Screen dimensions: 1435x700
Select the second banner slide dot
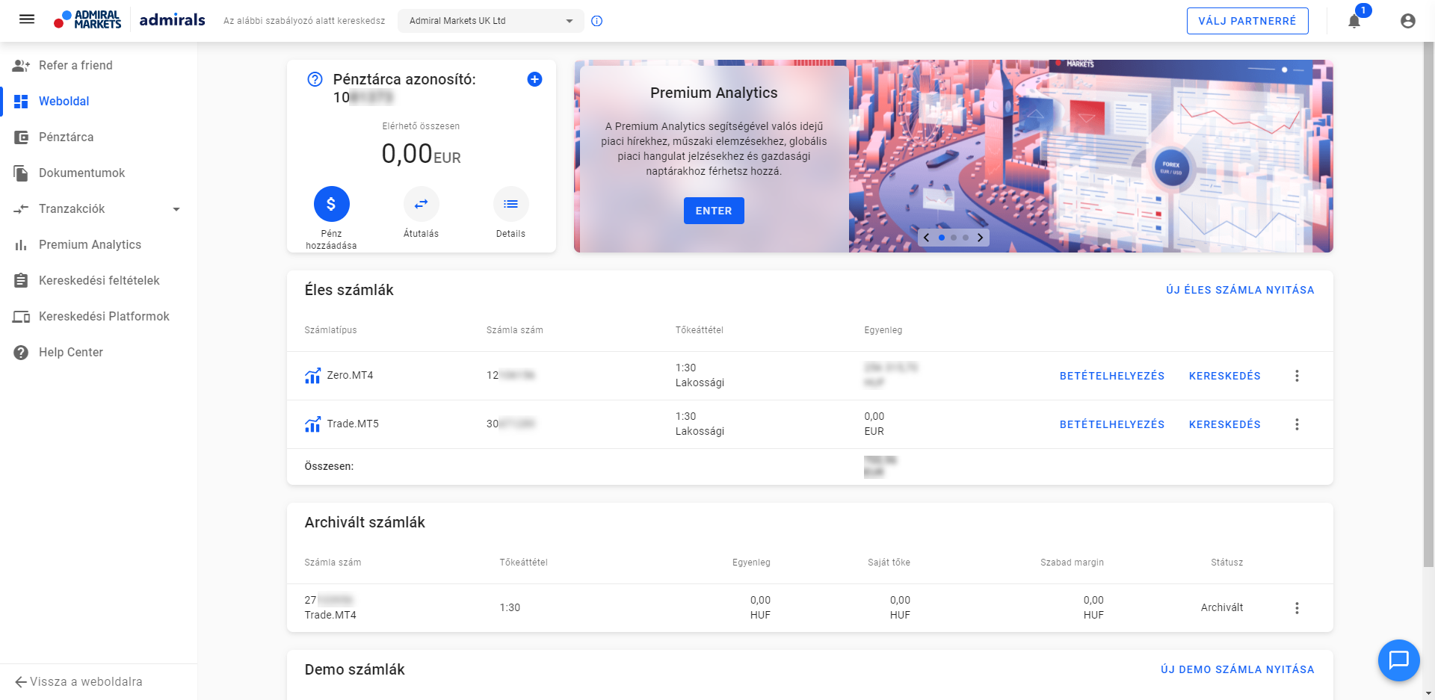coord(954,238)
